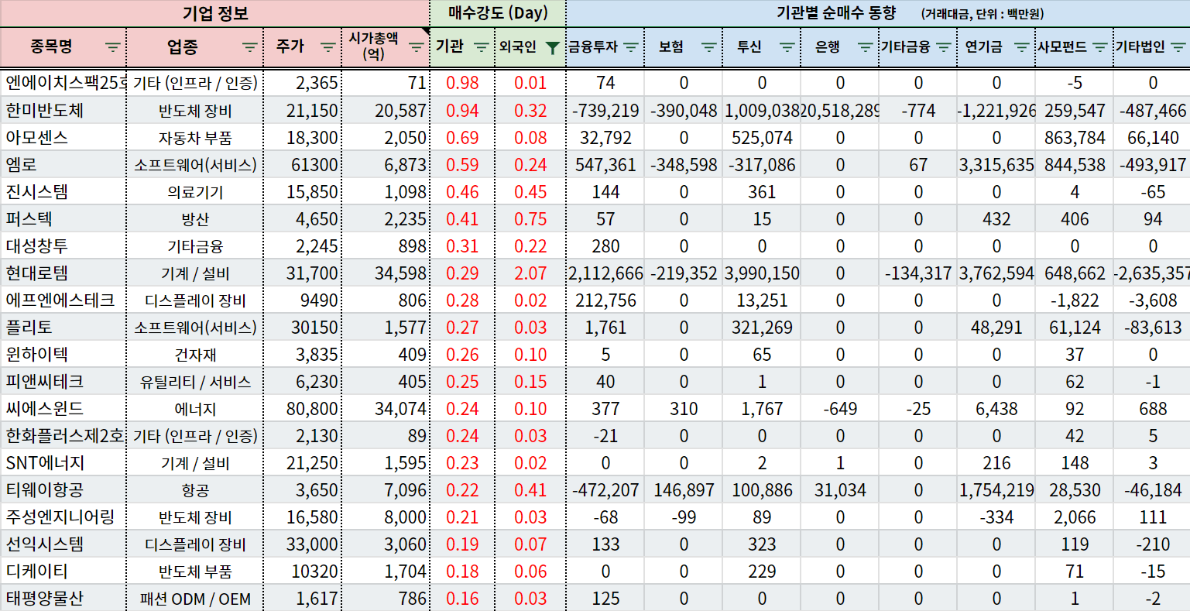Open the 금융투자 column filter dropdown
Viewport: 1190px width, 611px height.
point(631,47)
